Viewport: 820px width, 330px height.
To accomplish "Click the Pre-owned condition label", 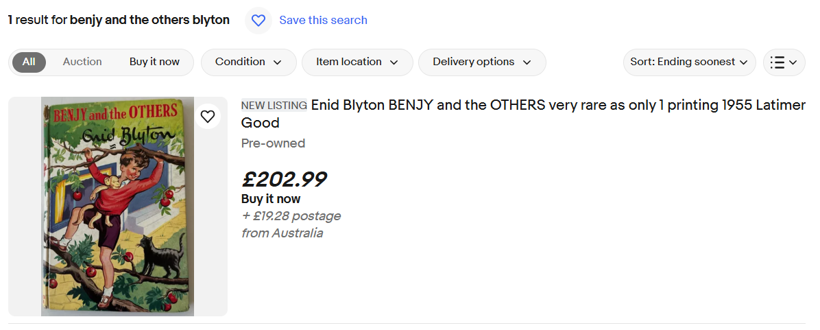I will 273,143.
